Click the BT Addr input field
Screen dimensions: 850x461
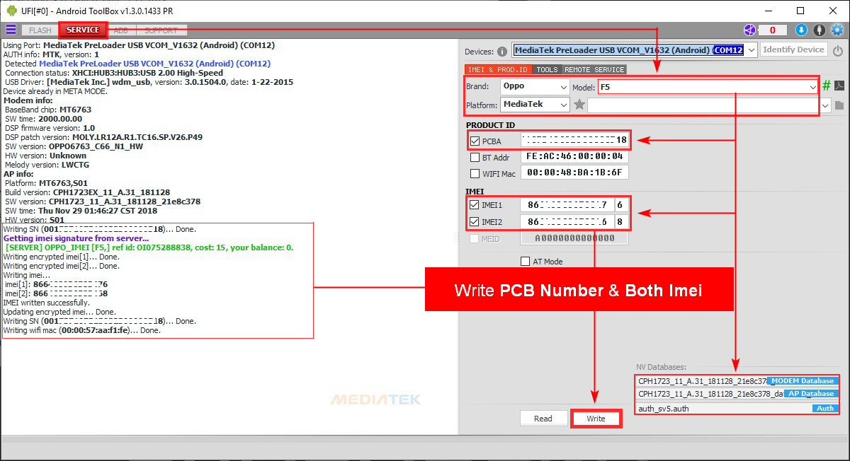[x=574, y=156]
